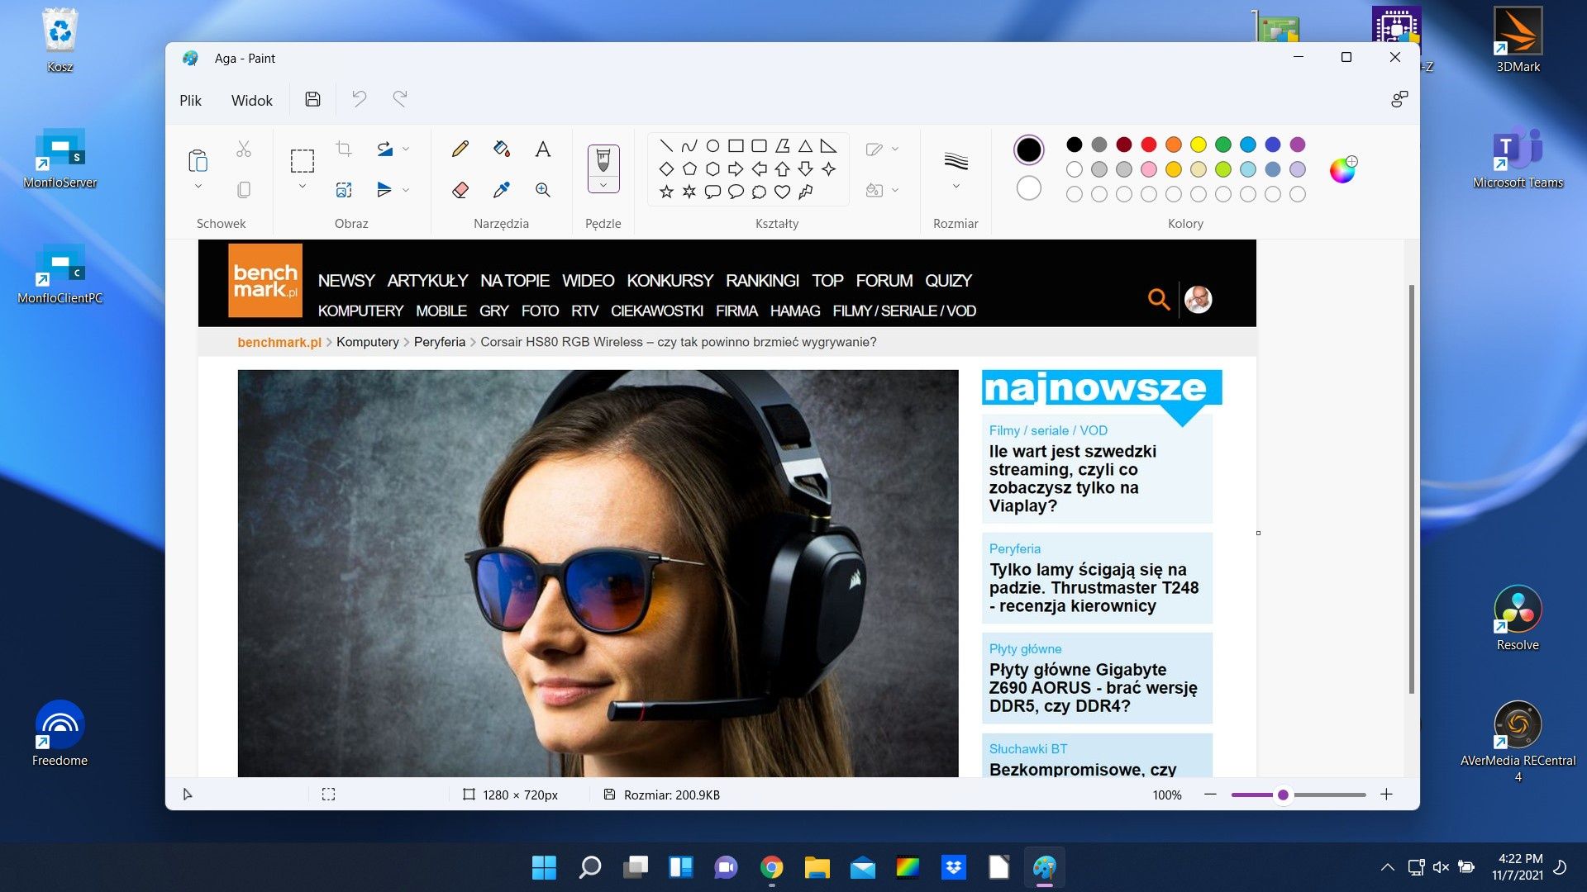Click the 100% zoom level text
Image resolution: width=1587 pixels, height=892 pixels.
[1166, 795]
